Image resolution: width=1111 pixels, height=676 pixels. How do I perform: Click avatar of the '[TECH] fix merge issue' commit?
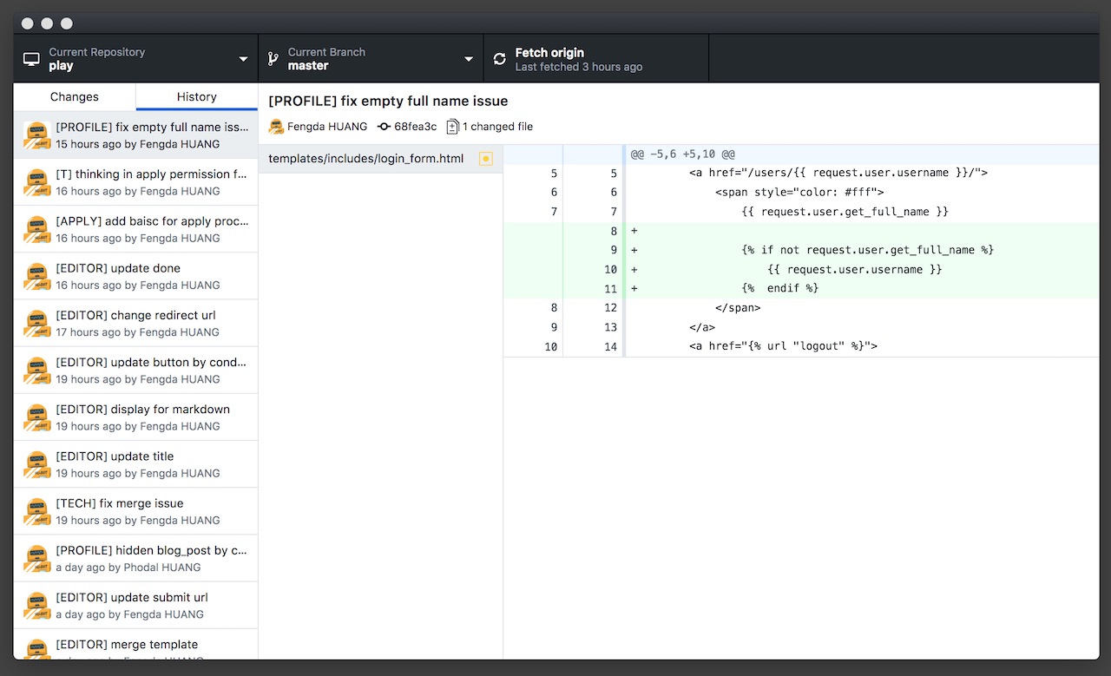(x=36, y=511)
